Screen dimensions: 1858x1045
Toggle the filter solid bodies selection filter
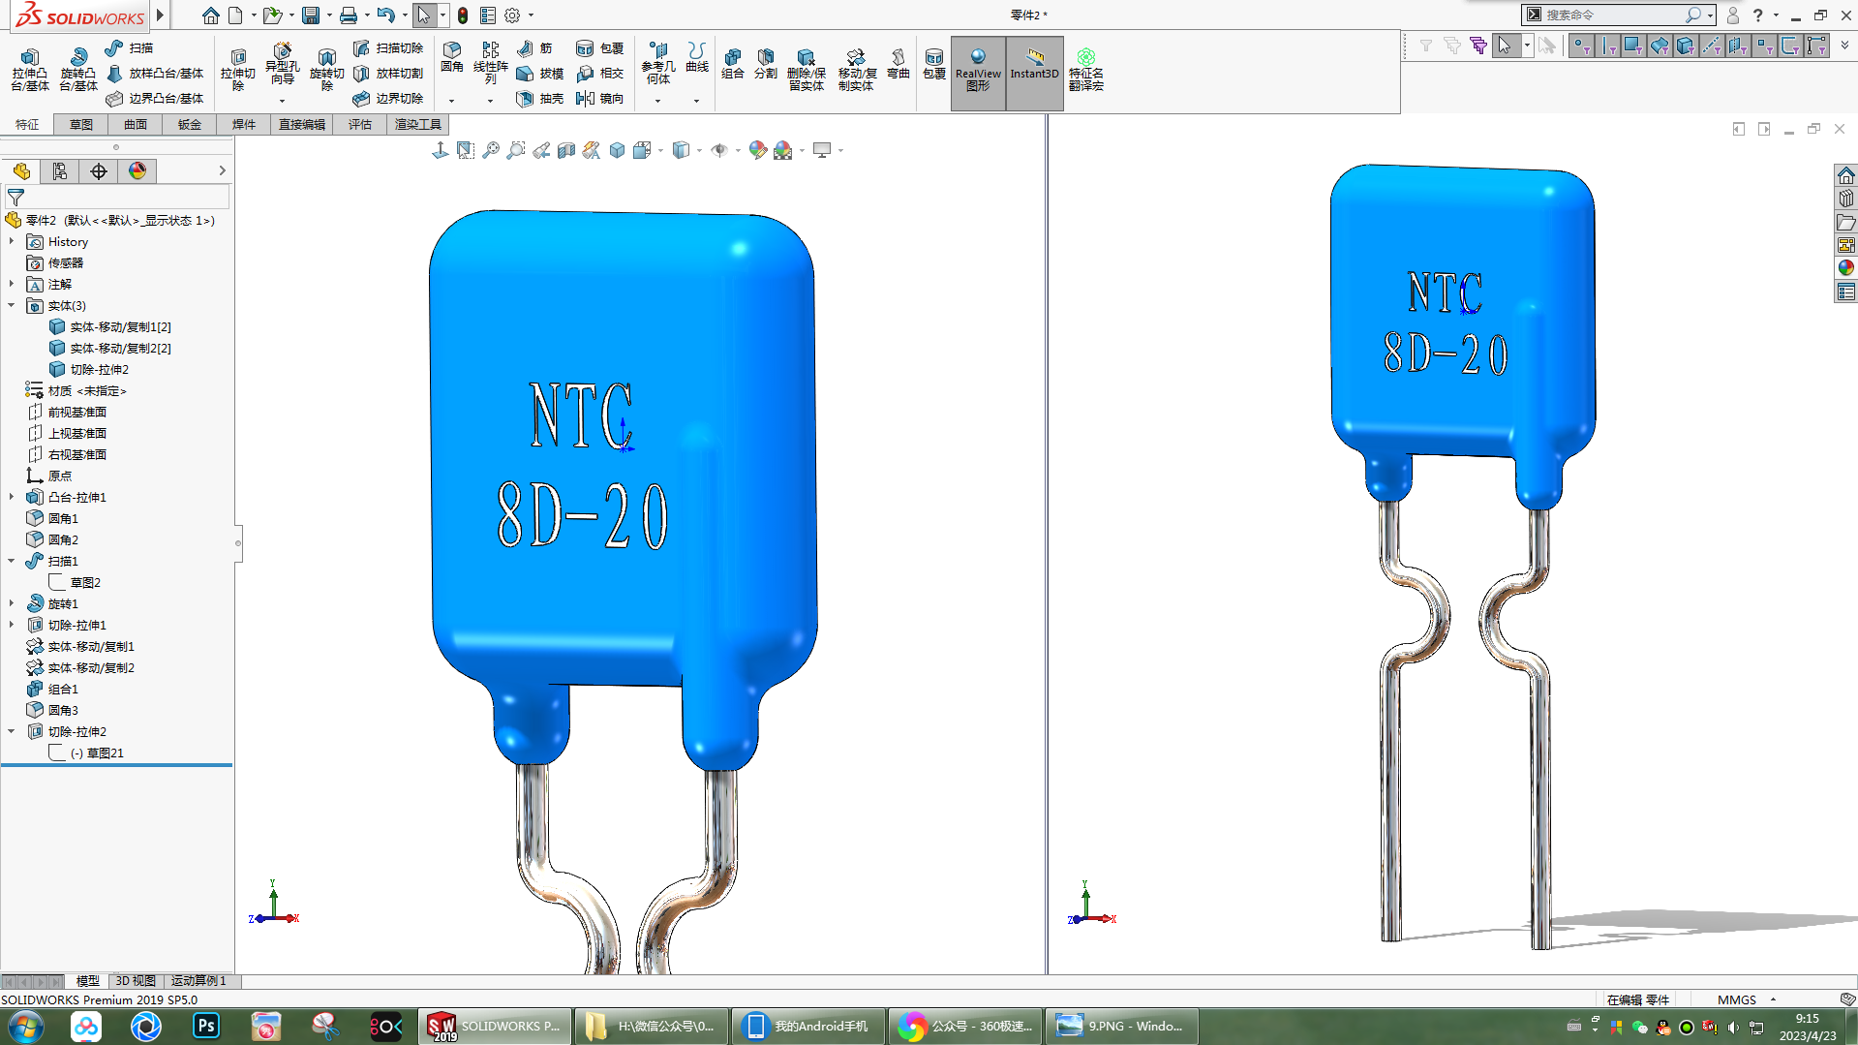[x=1686, y=46]
